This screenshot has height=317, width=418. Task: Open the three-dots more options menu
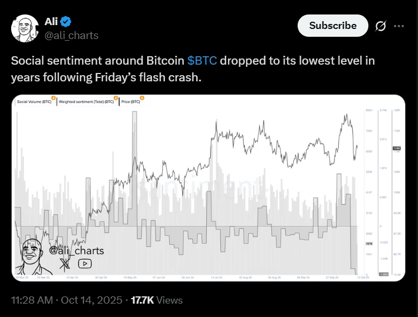pyautogui.click(x=398, y=26)
